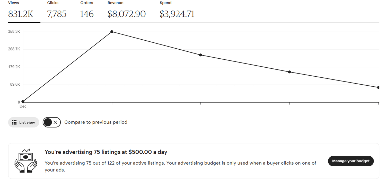Viewport: 386px width, 189px height.
Task: Click the 179.2K y-axis label
Action: coord(14,67)
